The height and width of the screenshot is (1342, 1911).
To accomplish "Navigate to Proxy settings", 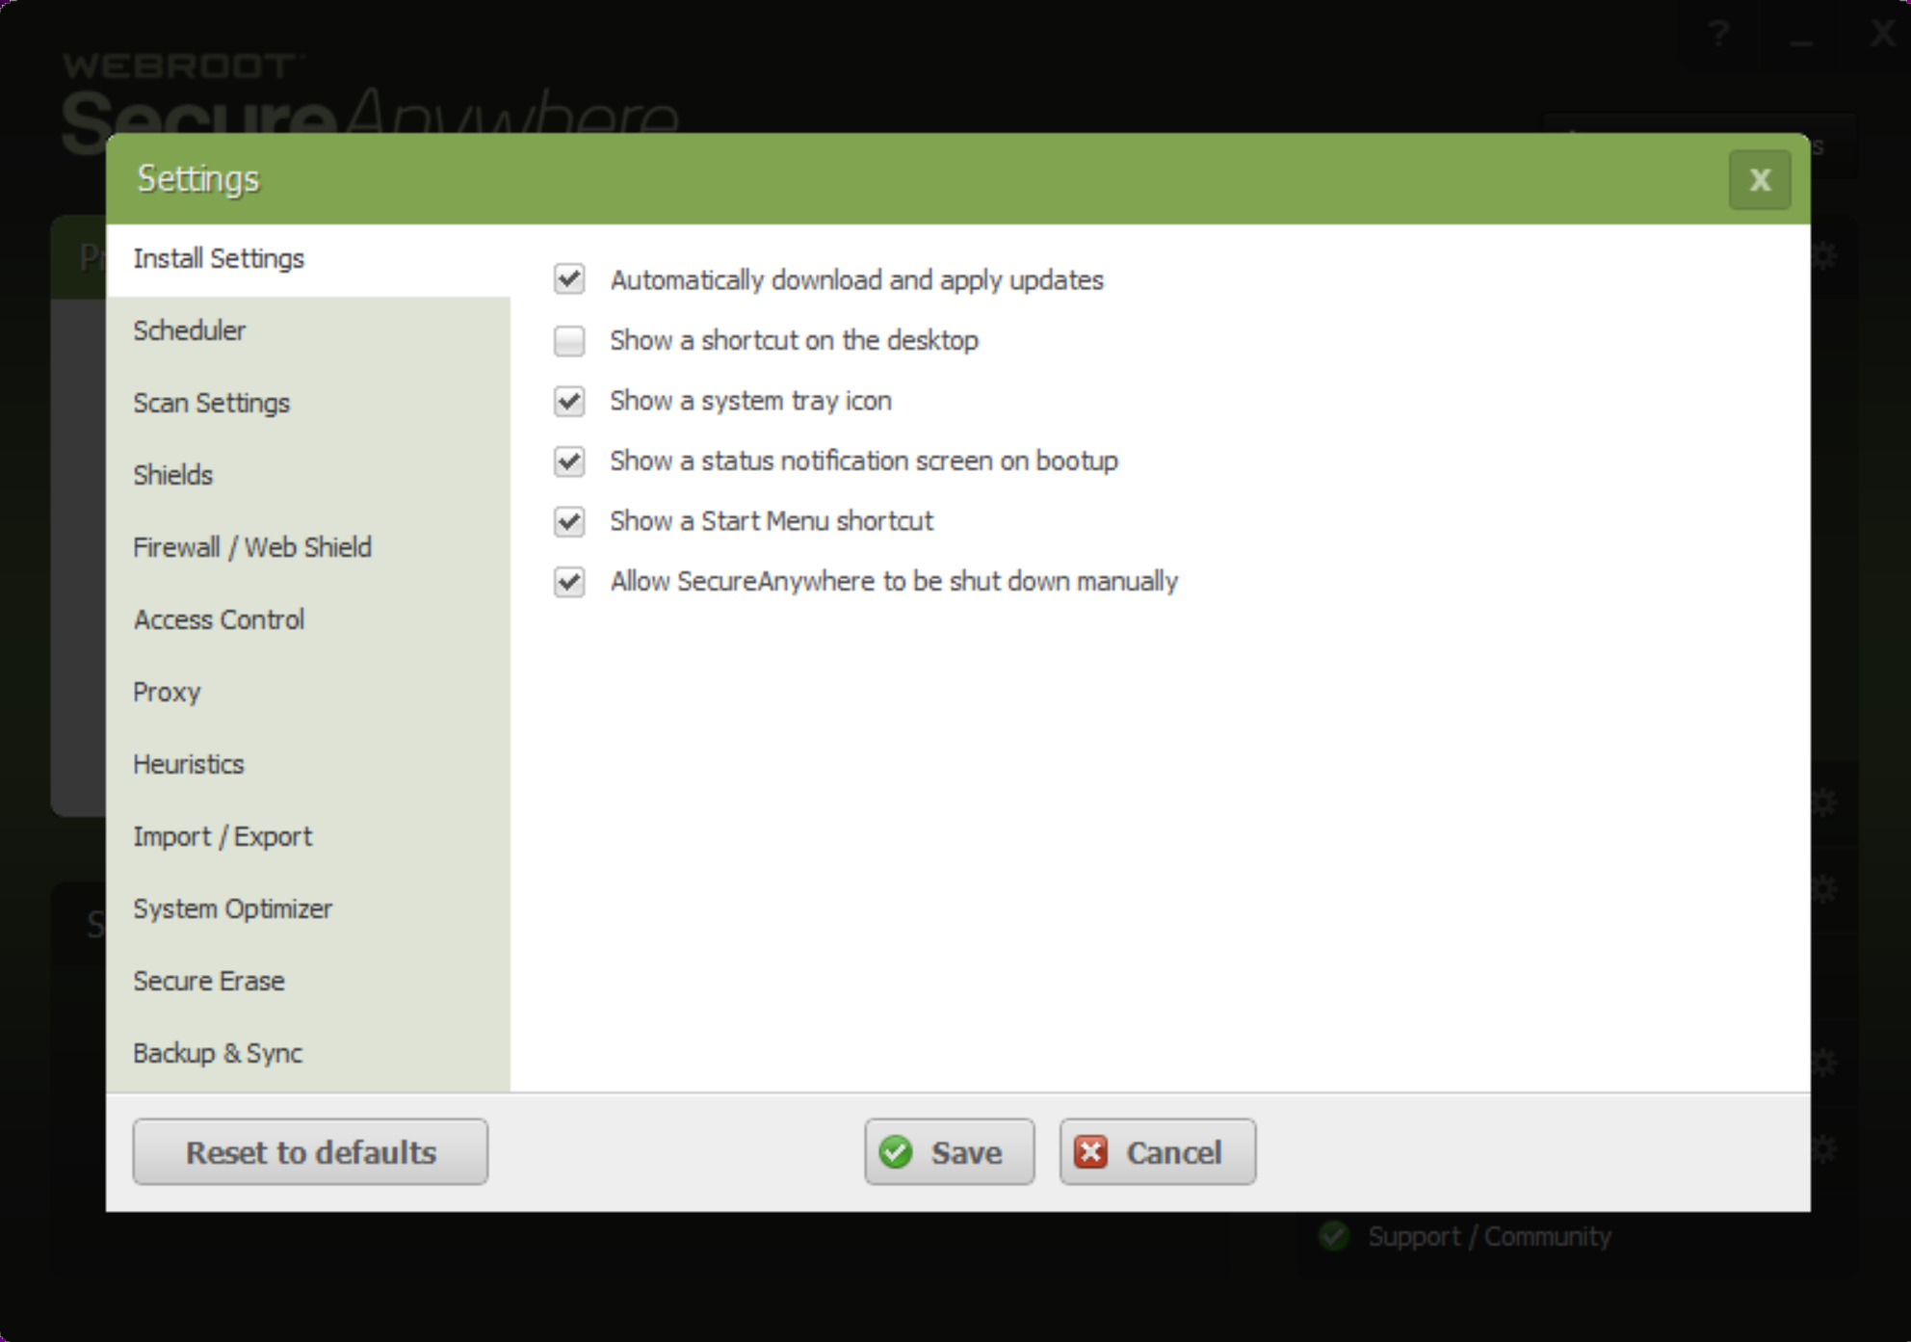I will click(x=166, y=690).
